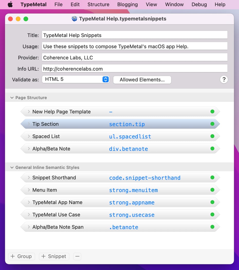Toggle green status dot for Tip Section
The image size is (239, 270).
pyautogui.click(x=212, y=124)
